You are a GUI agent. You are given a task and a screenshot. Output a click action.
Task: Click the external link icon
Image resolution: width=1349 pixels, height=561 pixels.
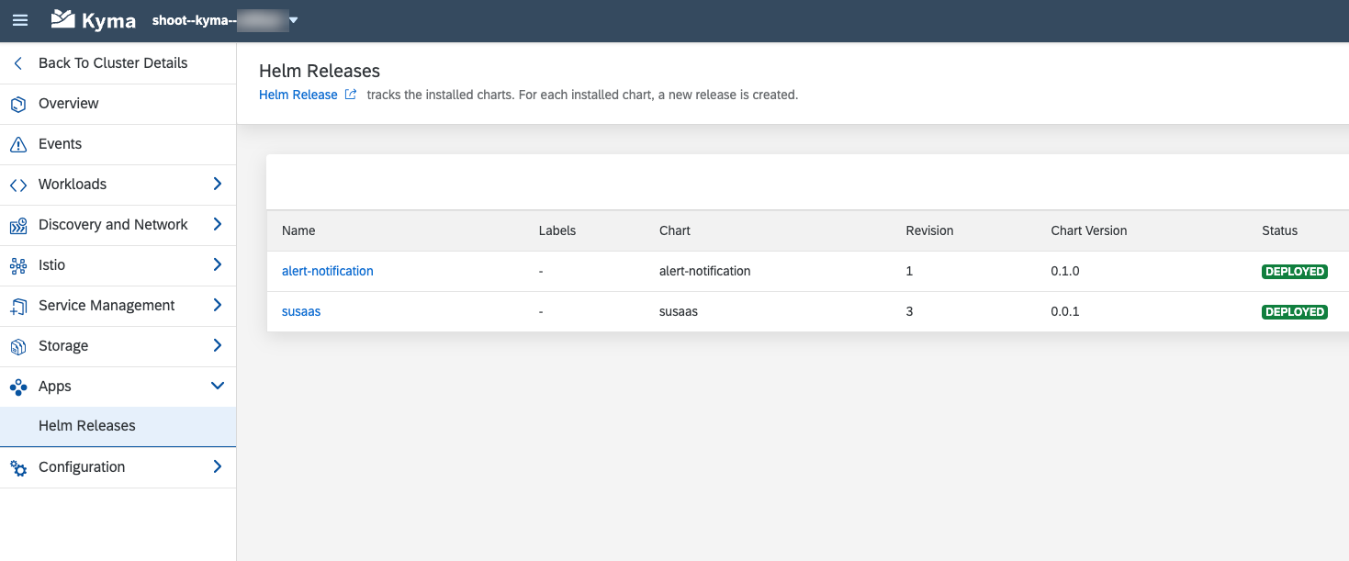pos(350,95)
